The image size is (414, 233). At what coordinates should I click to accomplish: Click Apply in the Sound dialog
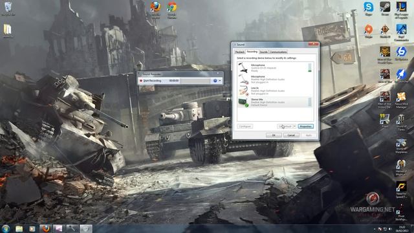(x=309, y=135)
